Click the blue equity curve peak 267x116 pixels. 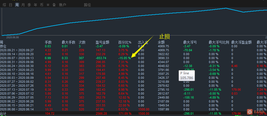[226, 8]
